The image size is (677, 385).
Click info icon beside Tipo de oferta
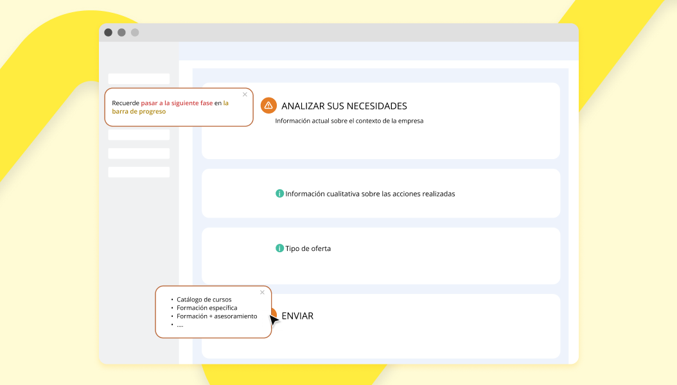tap(279, 248)
